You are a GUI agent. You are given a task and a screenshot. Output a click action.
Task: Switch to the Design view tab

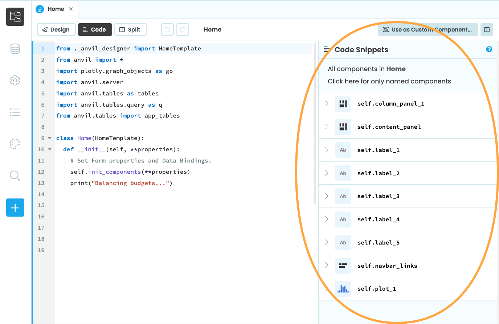pyautogui.click(x=56, y=29)
